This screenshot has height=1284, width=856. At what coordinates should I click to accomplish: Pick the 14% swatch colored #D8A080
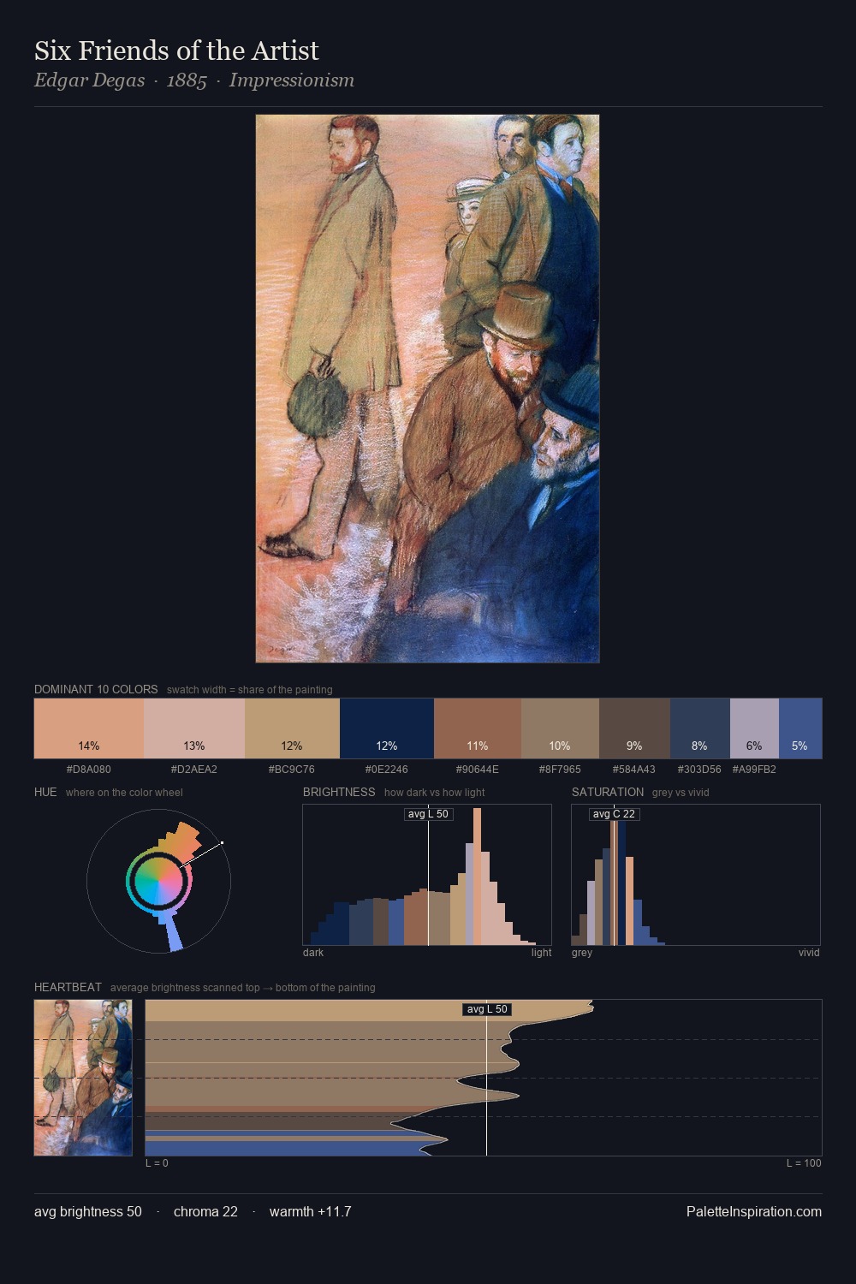(x=89, y=728)
